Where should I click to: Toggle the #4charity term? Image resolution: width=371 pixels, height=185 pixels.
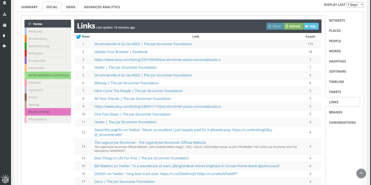tap(48, 31)
